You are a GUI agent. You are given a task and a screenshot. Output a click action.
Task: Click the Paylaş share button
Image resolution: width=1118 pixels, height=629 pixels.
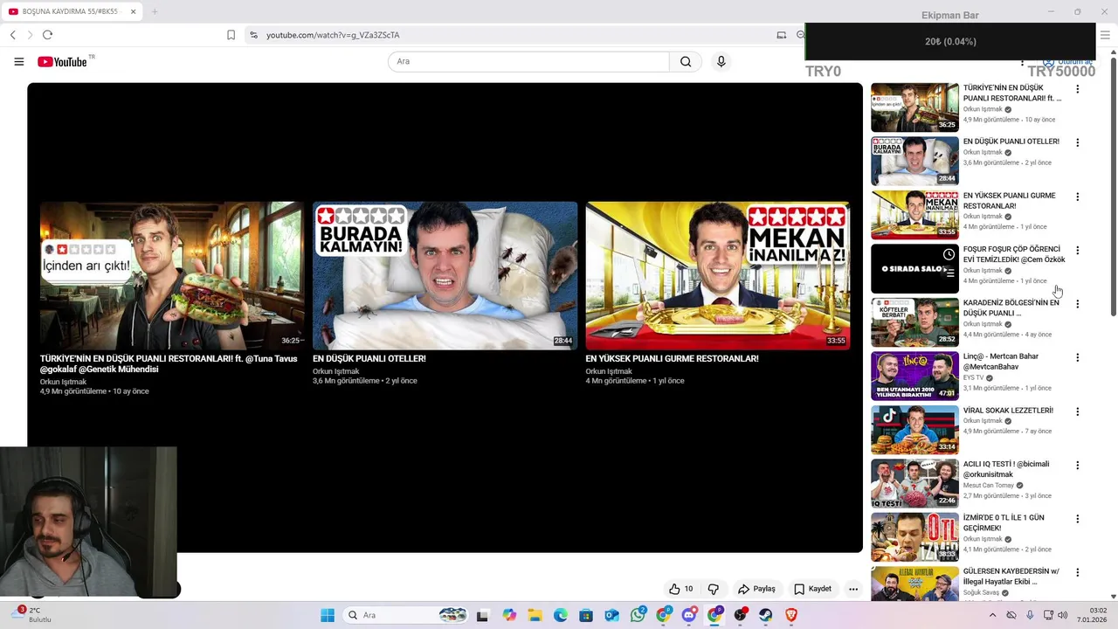click(756, 589)
